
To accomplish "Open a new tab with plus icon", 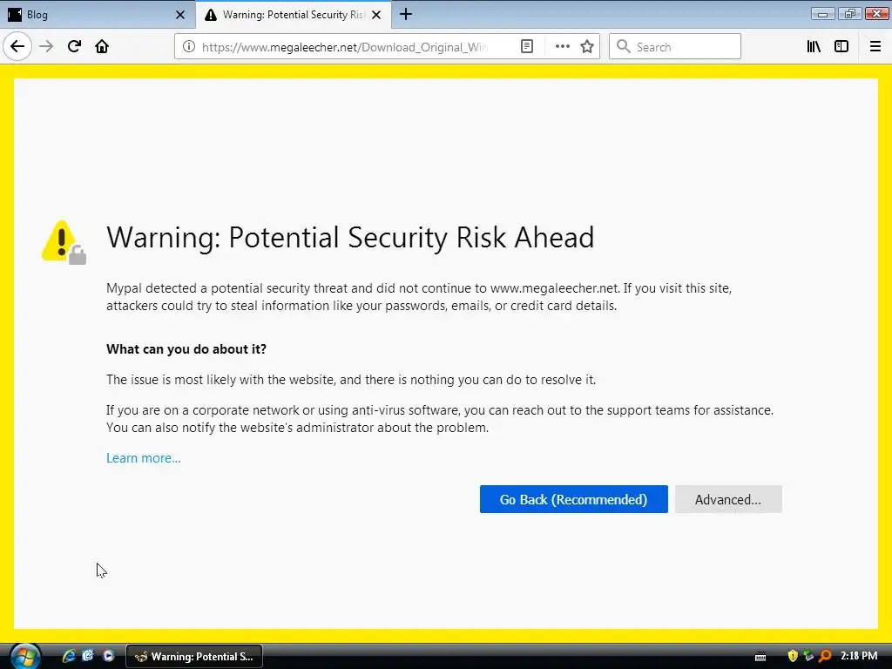I will [x=406, y=15].
